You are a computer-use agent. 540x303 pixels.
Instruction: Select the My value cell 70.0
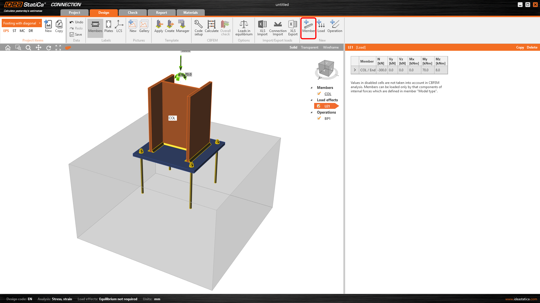[427, 70]
